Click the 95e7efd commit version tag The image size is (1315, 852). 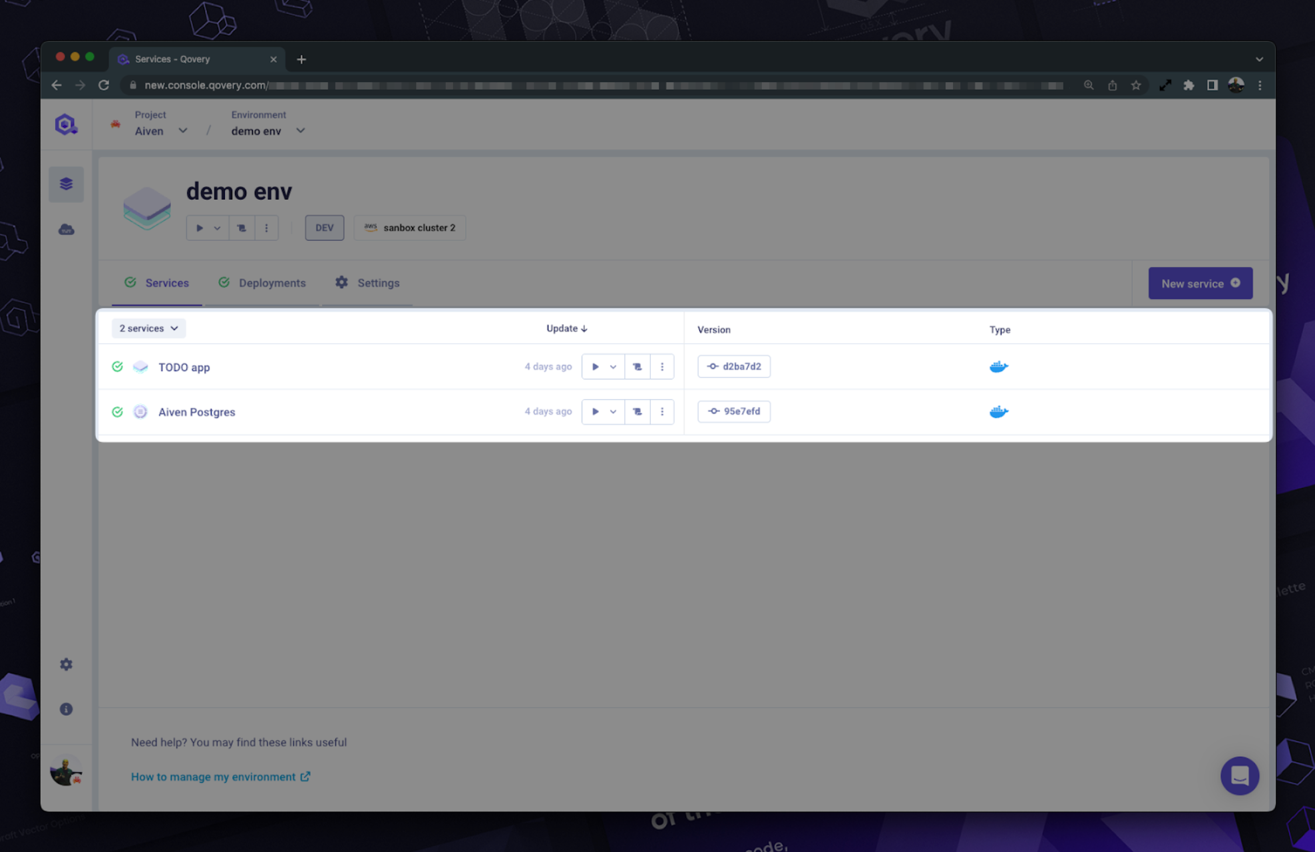click(x=733, y=411)
